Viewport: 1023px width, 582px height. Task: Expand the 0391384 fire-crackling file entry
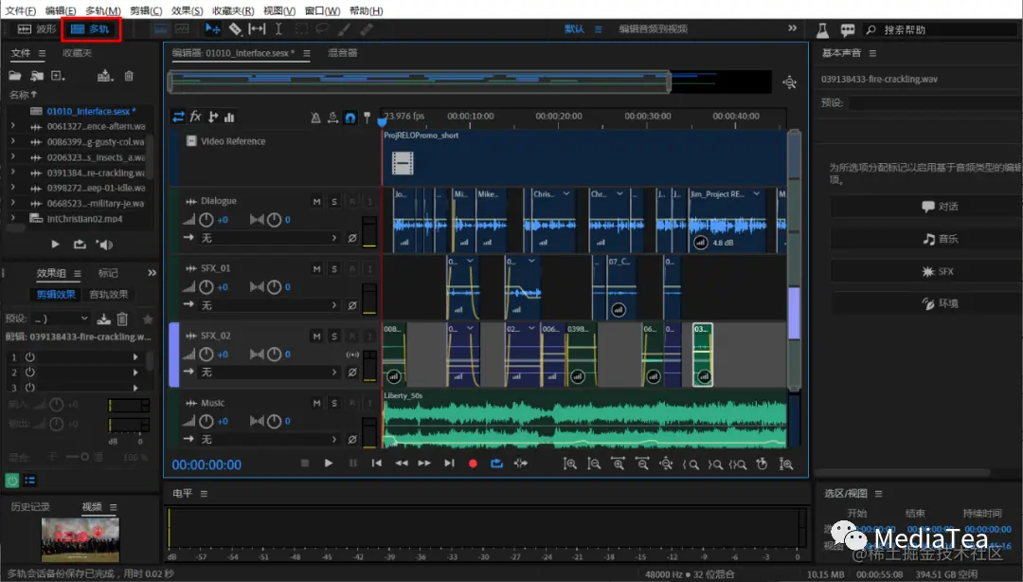(x=12, y=173)
